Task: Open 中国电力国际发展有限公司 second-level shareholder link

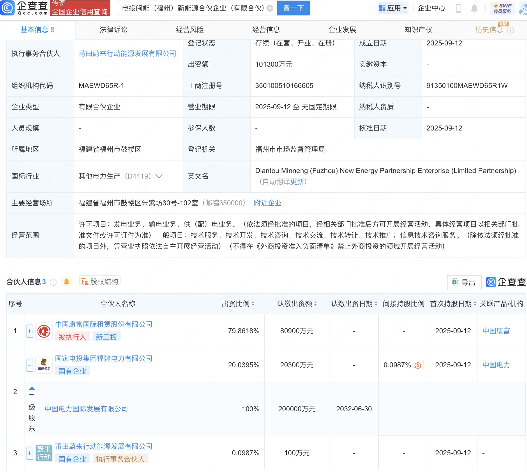Action: 86,409
